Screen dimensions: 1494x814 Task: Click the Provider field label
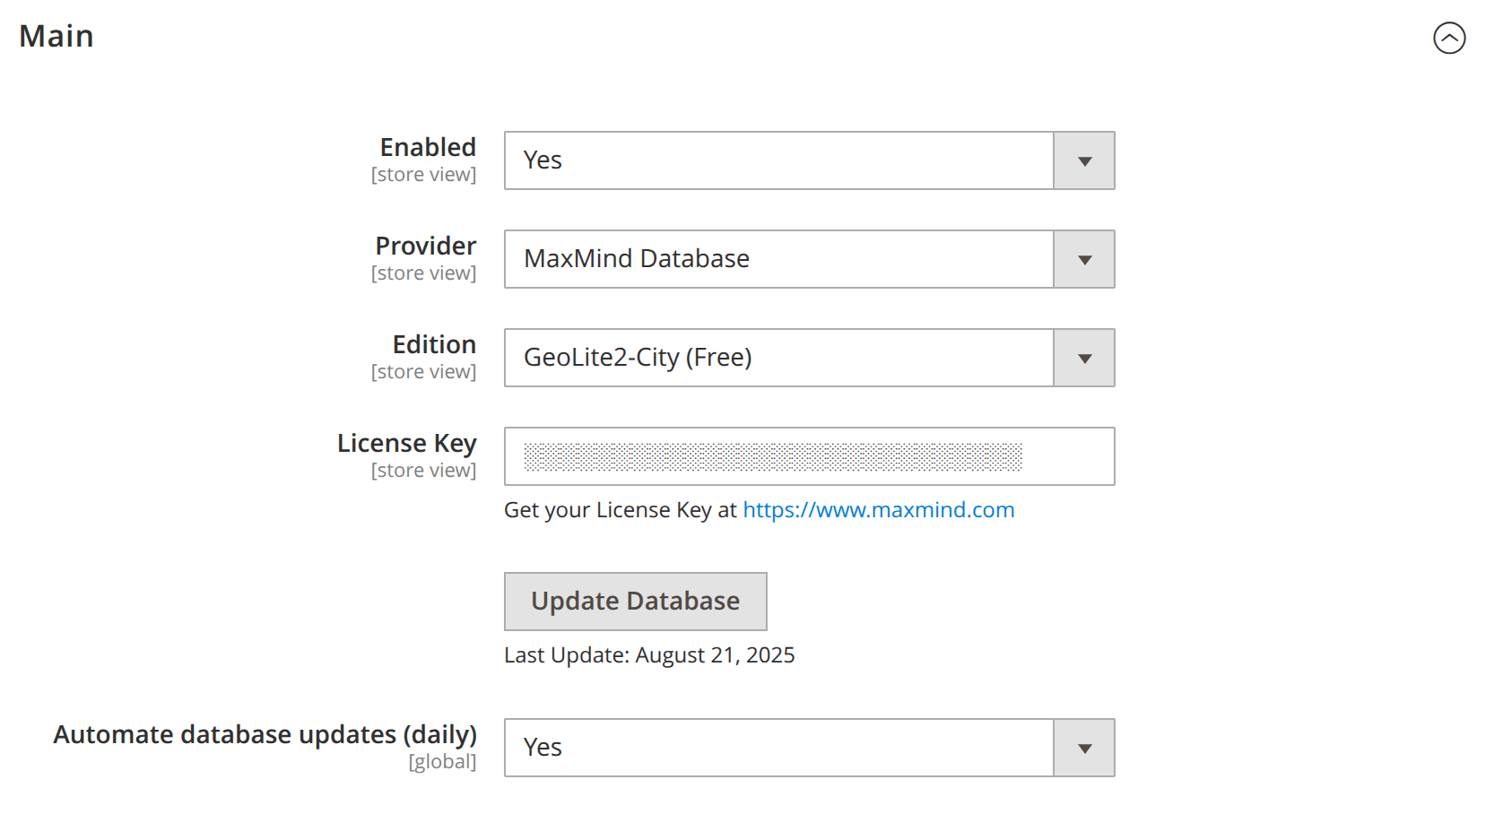425,247
